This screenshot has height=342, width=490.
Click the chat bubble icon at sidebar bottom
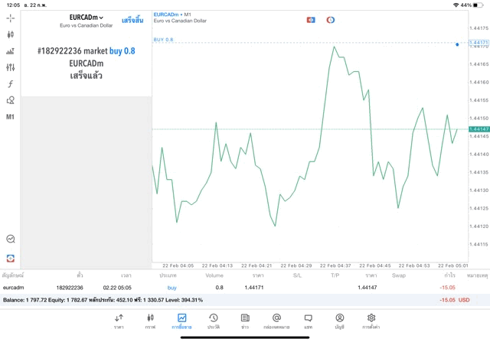coord(10,239)
